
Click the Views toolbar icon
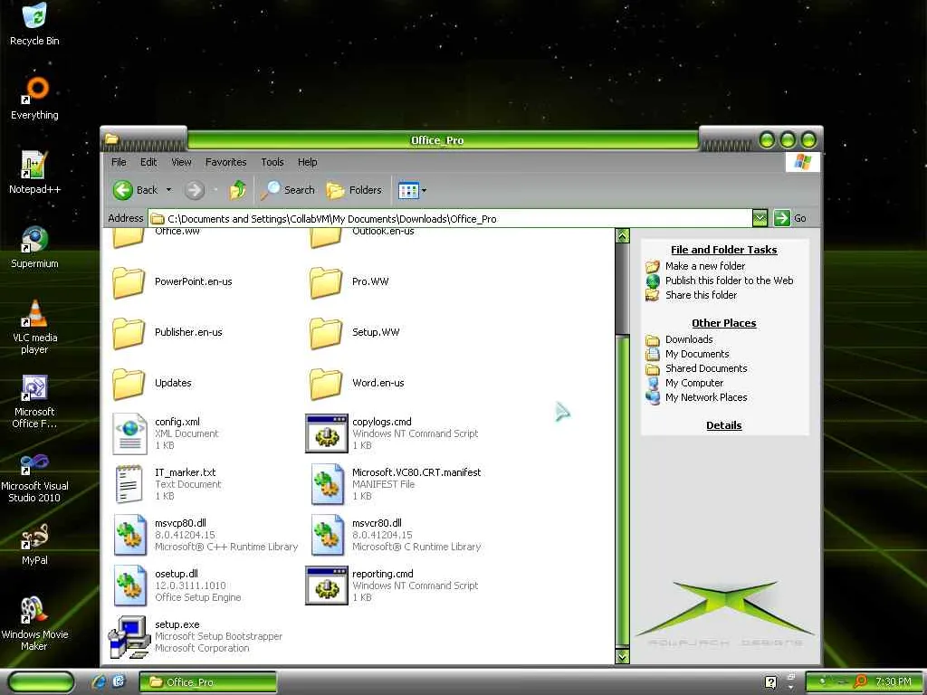tap(408, 190)
